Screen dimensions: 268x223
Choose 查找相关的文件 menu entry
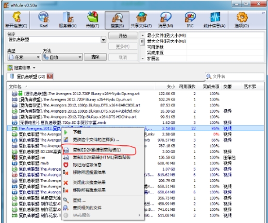(102, 207)
